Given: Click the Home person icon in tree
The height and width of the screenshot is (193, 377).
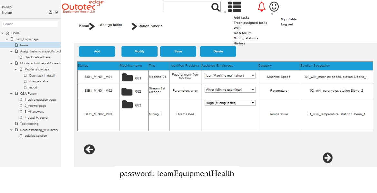Looking at the screenshot, I should [x=8, y=33].
